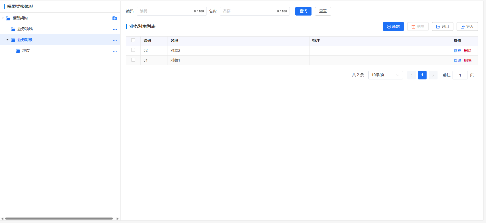Click 删除 for 对象1 row
The height and width of the screenshot is (223, 486).
468,60
